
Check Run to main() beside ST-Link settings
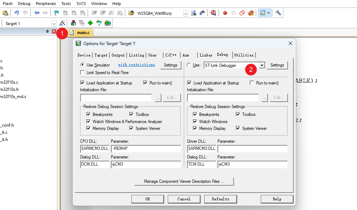click(252, 83)
